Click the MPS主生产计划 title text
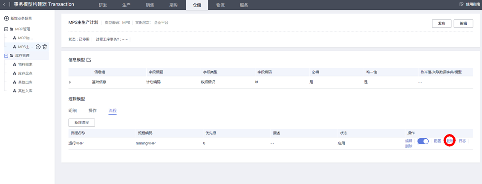 point(83,23)
